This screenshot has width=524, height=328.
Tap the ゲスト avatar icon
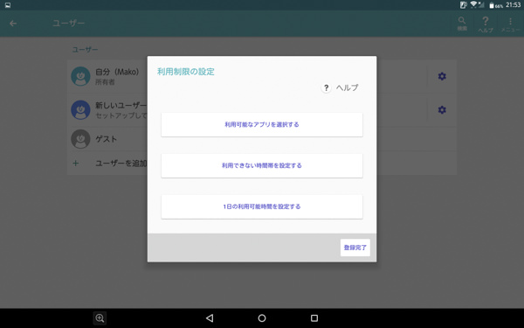click(x=80, y=139)
